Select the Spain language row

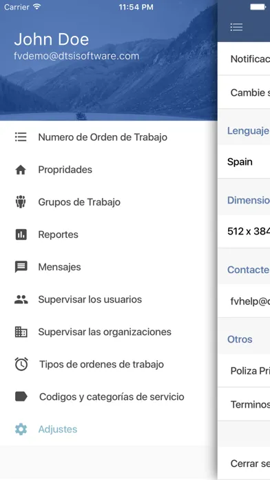(244, 161)
